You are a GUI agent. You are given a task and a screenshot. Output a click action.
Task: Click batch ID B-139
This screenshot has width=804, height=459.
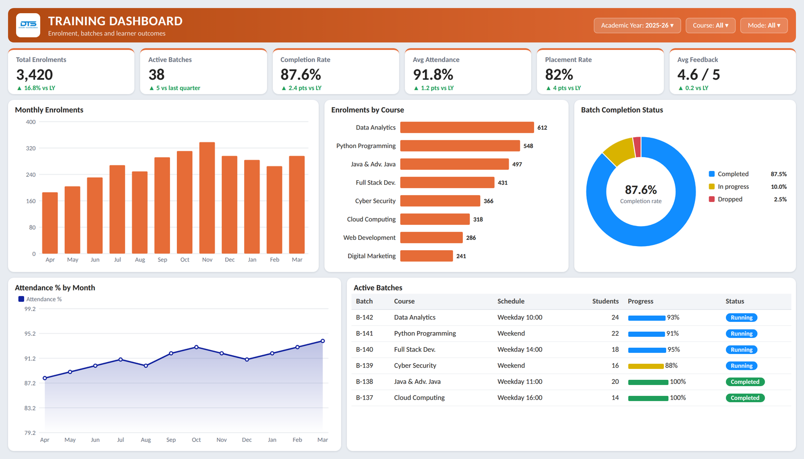click(x=364, y=365)
